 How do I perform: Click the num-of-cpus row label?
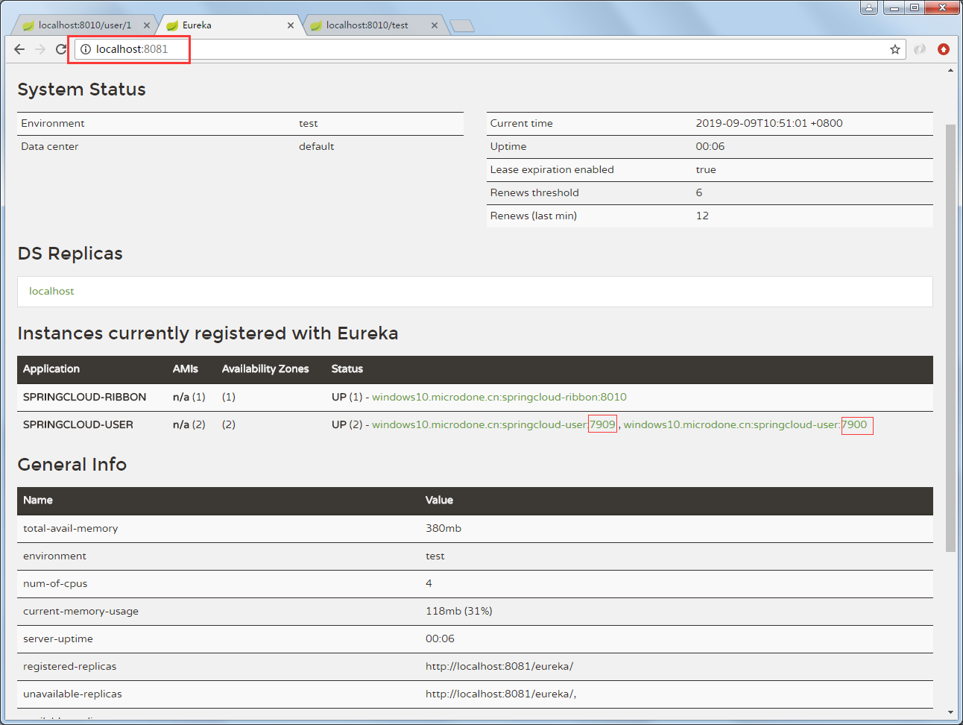pos(55,584)
